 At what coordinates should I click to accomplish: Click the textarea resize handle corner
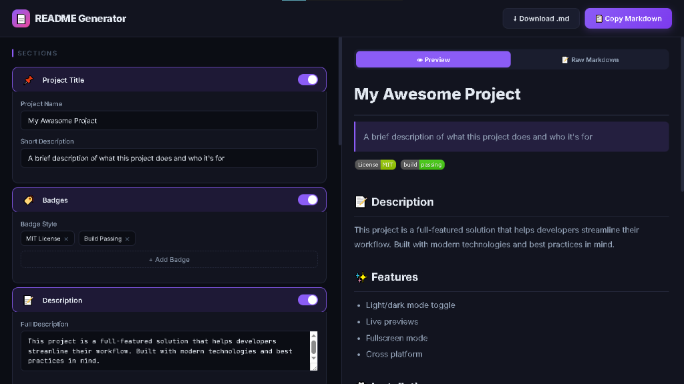[x=314, y=367]
